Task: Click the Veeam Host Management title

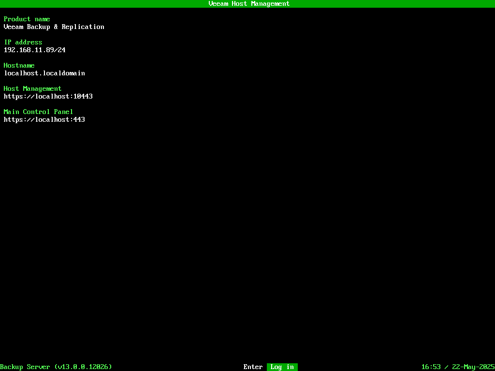Action: [249, 4]
